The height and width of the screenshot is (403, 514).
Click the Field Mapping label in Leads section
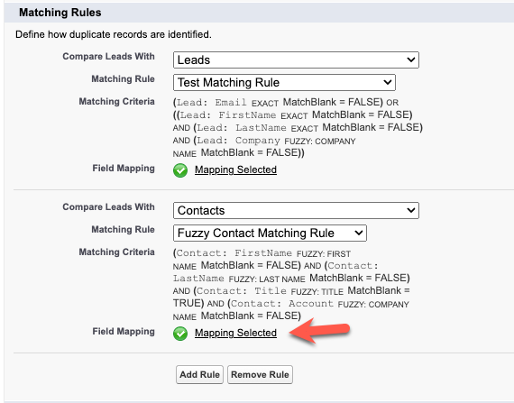click(x=124, y=168)
